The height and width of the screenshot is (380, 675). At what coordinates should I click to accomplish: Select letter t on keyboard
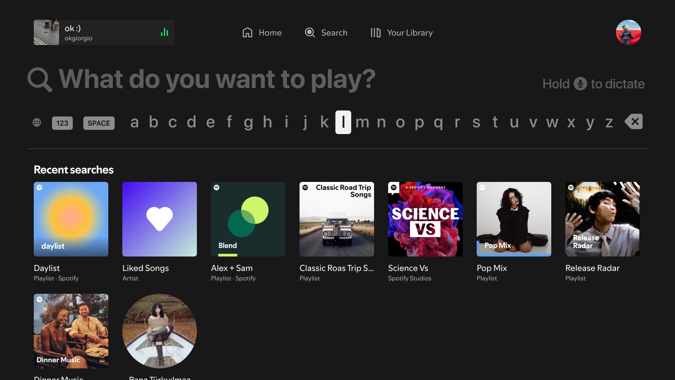pos(495,122)
